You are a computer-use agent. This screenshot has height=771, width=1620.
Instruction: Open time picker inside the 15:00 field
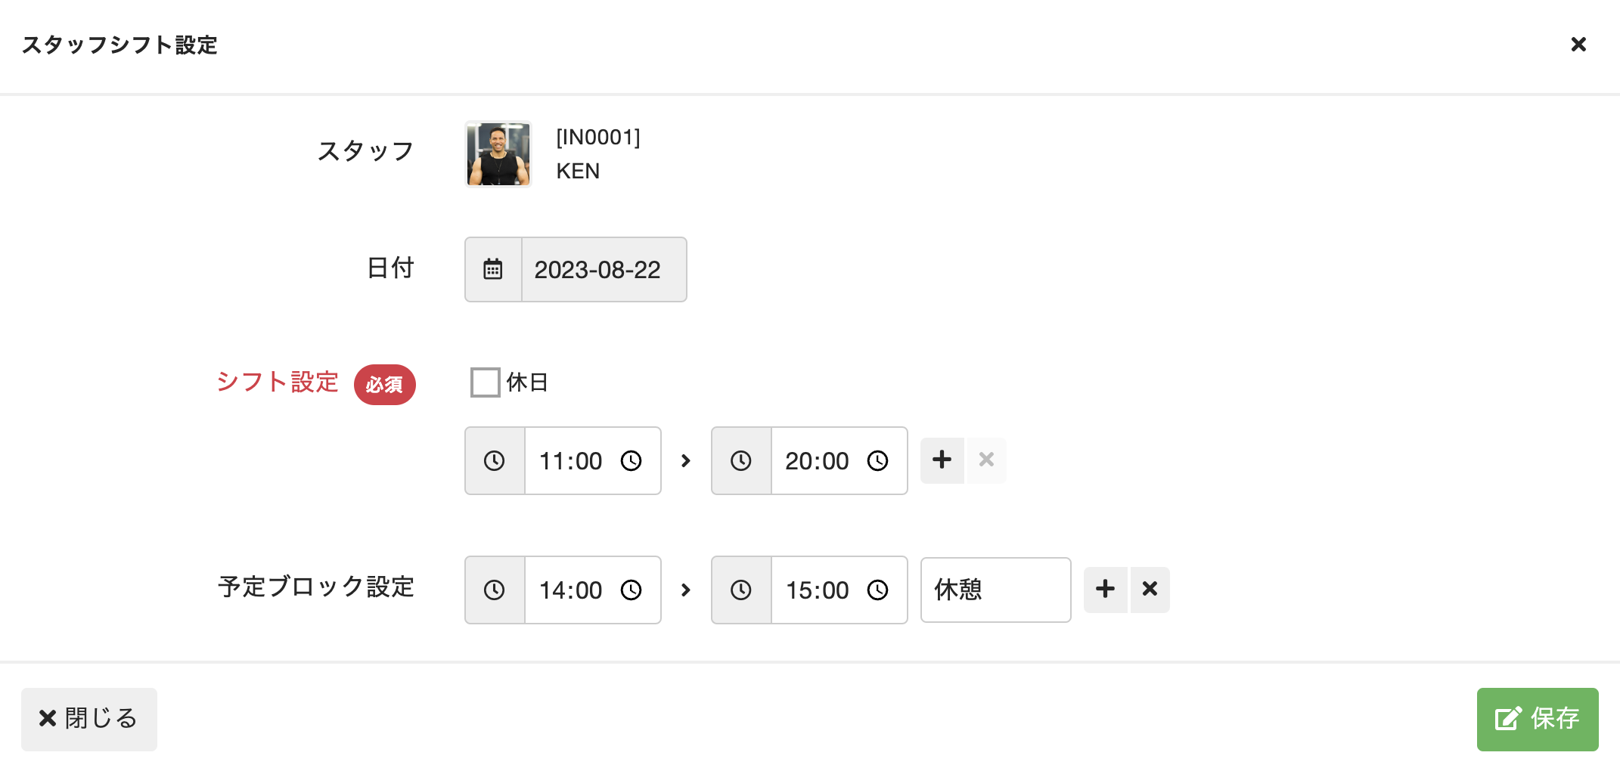877,590
